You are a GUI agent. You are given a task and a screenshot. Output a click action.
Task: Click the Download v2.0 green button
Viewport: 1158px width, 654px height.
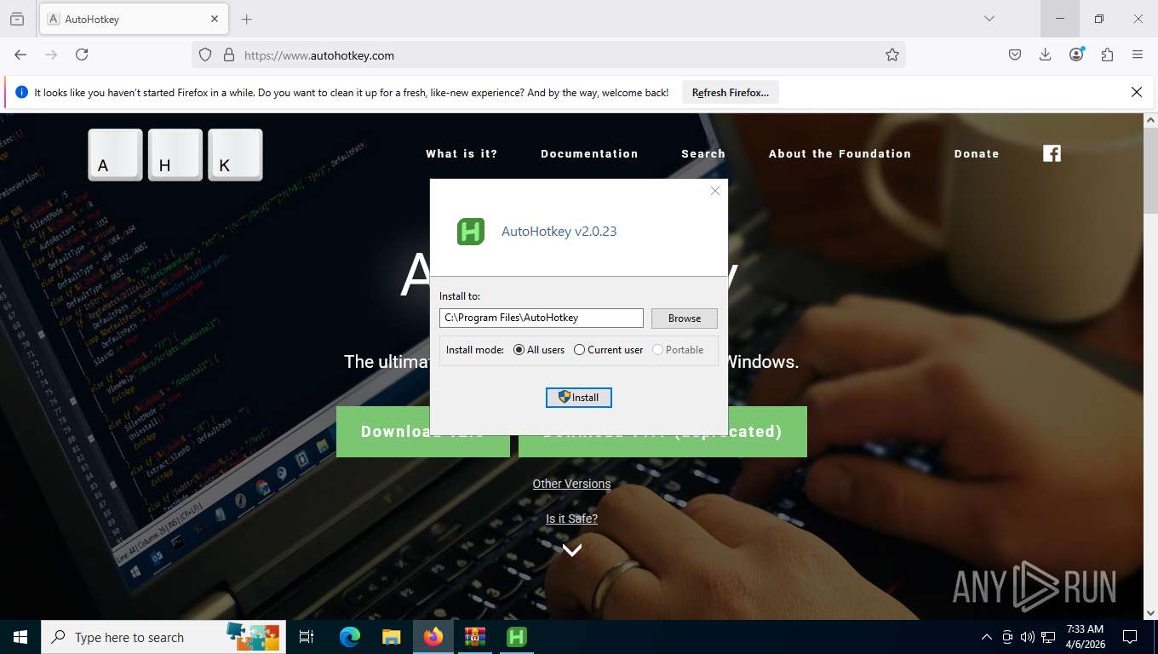click(x=422, y=432)
